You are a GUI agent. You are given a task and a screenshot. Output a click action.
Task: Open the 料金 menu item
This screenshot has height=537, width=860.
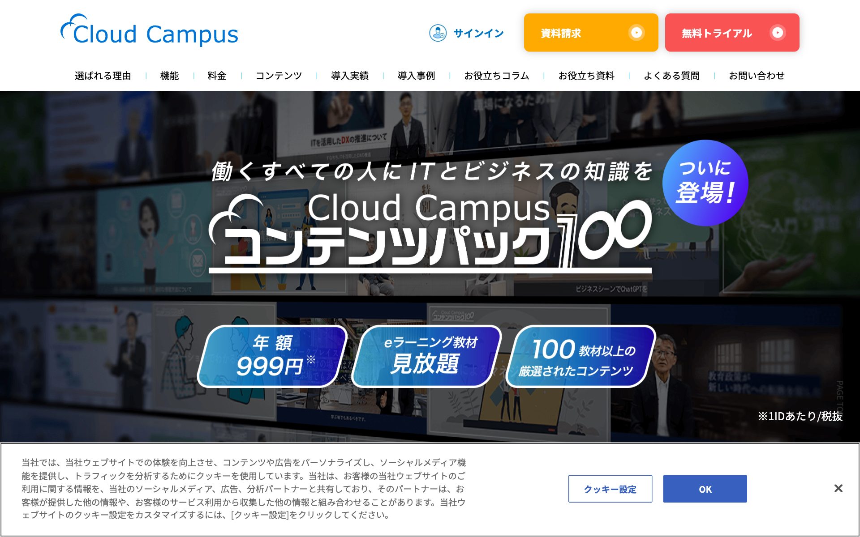[x=217, y=76]
